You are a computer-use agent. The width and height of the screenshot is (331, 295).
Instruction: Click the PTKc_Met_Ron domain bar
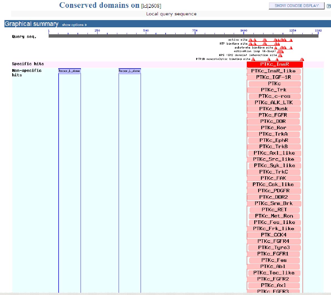274,216
